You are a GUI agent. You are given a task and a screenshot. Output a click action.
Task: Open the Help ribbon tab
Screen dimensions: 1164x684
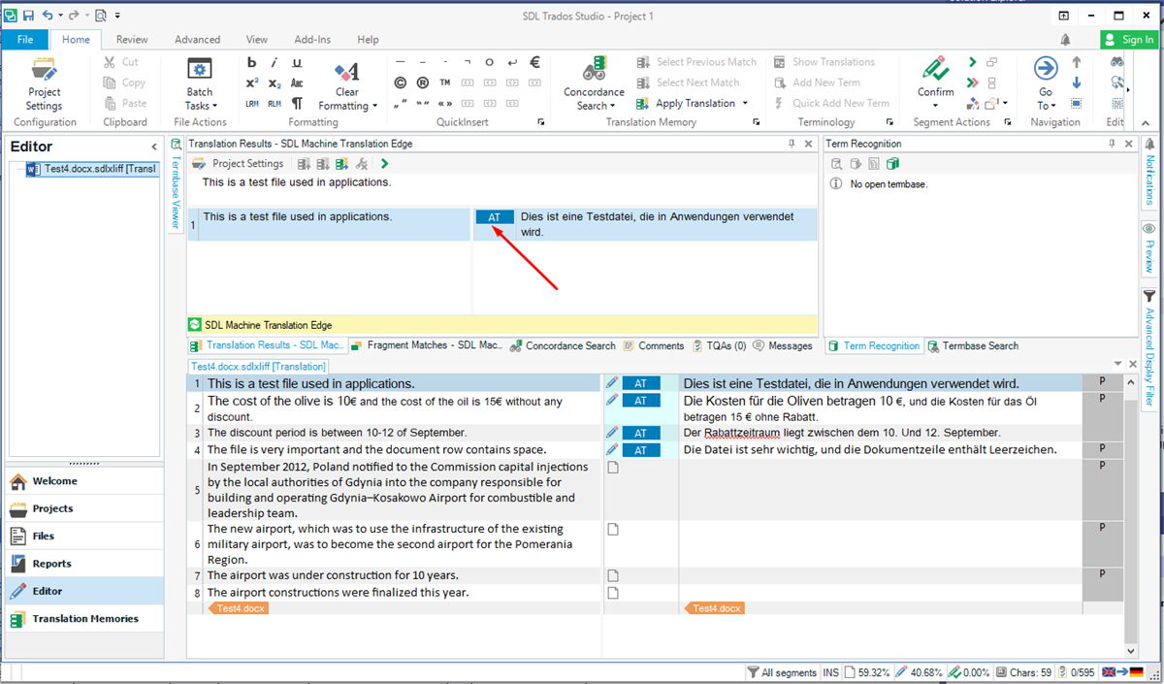pyautogui.click(x=369, y=40)
